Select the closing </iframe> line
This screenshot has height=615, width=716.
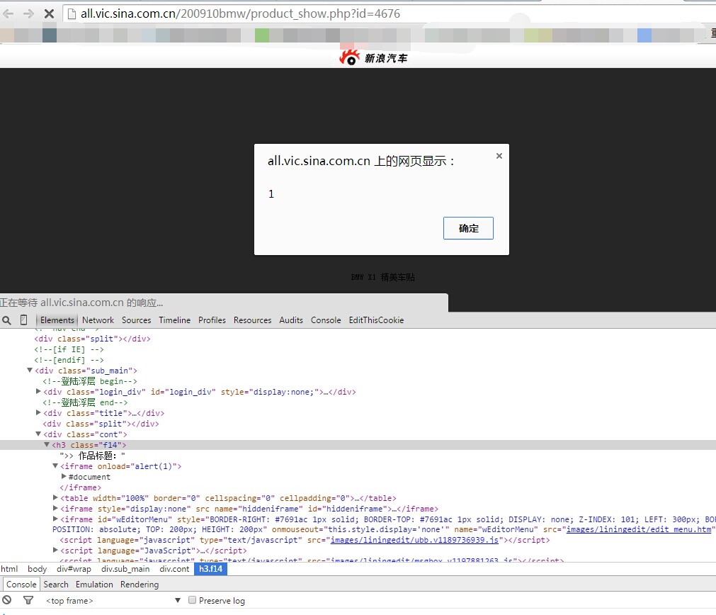tap(80, 487)
